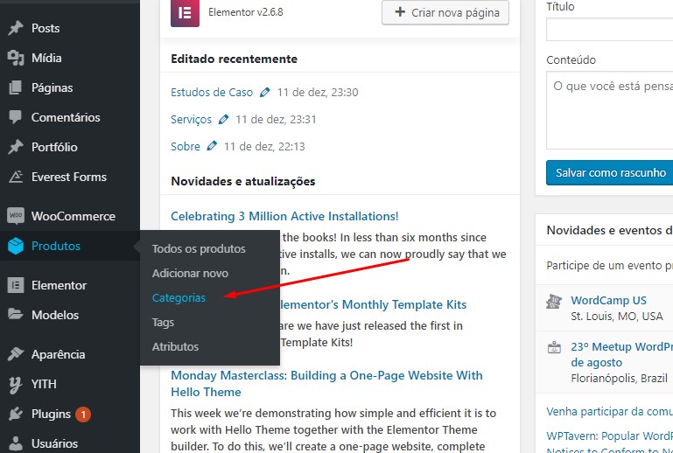
Task: Click the Salvar como rascunho button
Action: [610, 173]
